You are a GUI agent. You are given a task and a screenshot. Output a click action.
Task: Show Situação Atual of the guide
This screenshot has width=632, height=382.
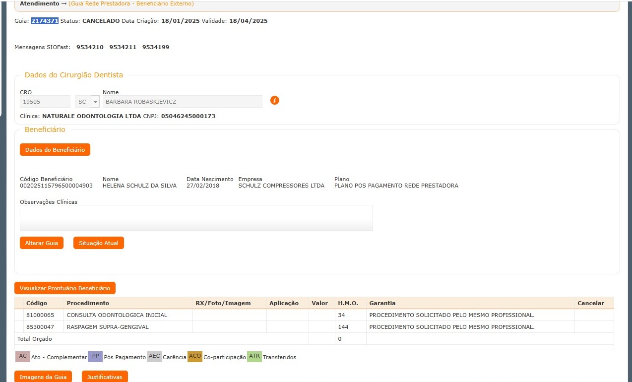coord(98,243)
